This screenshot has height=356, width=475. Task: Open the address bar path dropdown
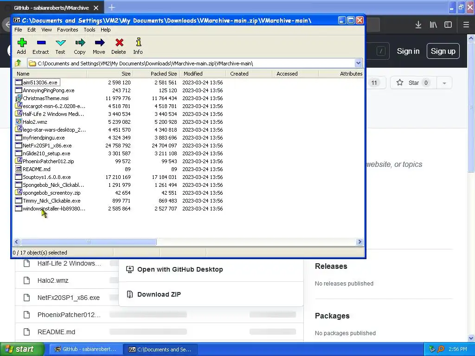[x=358, y=63]
